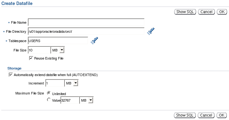Open File Directory flashlight lookup icon
The image size is (229, 120).
pos(151,31)
